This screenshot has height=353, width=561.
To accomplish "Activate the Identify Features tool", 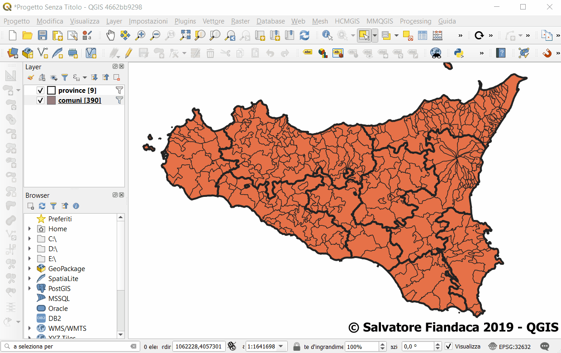I will pos(327,35).
